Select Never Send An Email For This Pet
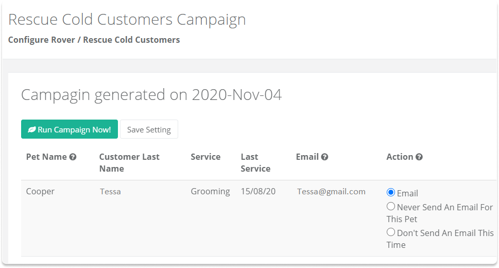The width and height of the screenshot is (499, 268). (391, 206)
